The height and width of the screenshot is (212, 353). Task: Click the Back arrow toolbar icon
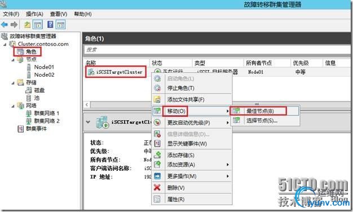coord(5,24)
